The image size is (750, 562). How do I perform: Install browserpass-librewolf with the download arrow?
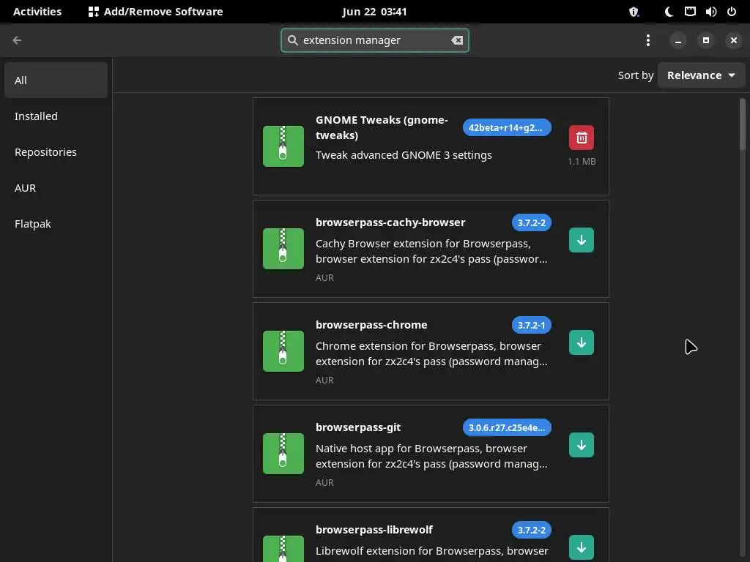coord(581,547)
